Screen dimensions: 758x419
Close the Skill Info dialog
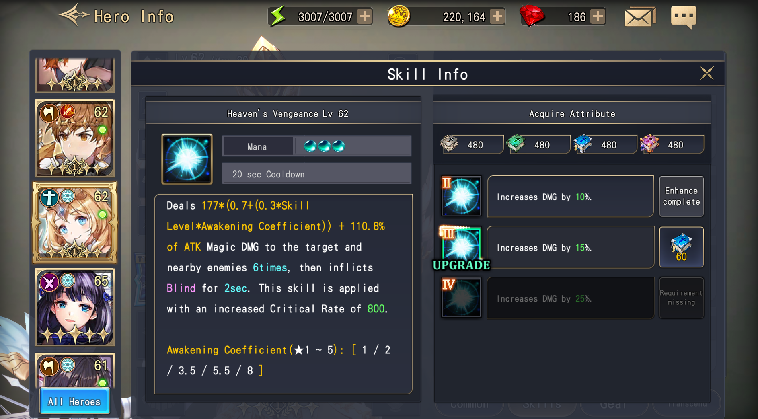click(707, 73)
